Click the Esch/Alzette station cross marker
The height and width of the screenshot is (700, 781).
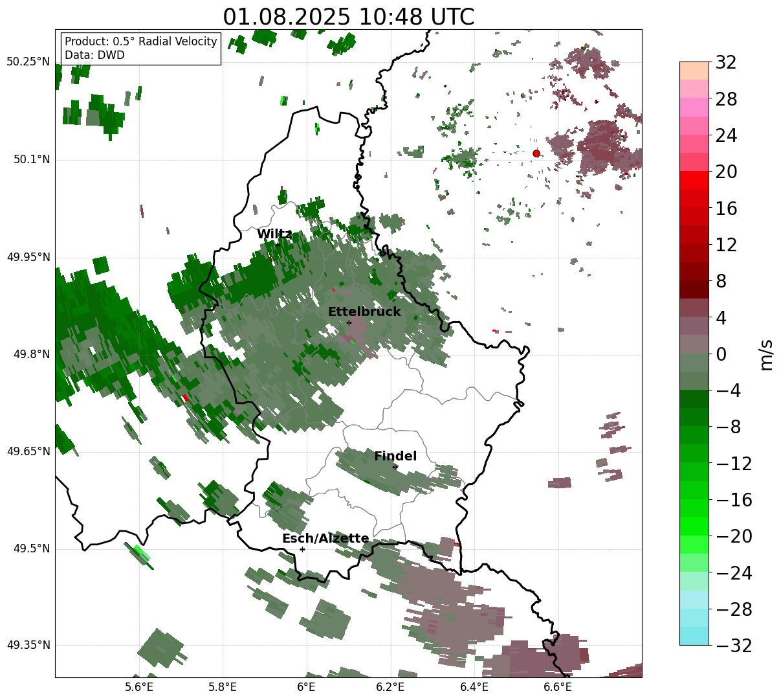[302, 549]
